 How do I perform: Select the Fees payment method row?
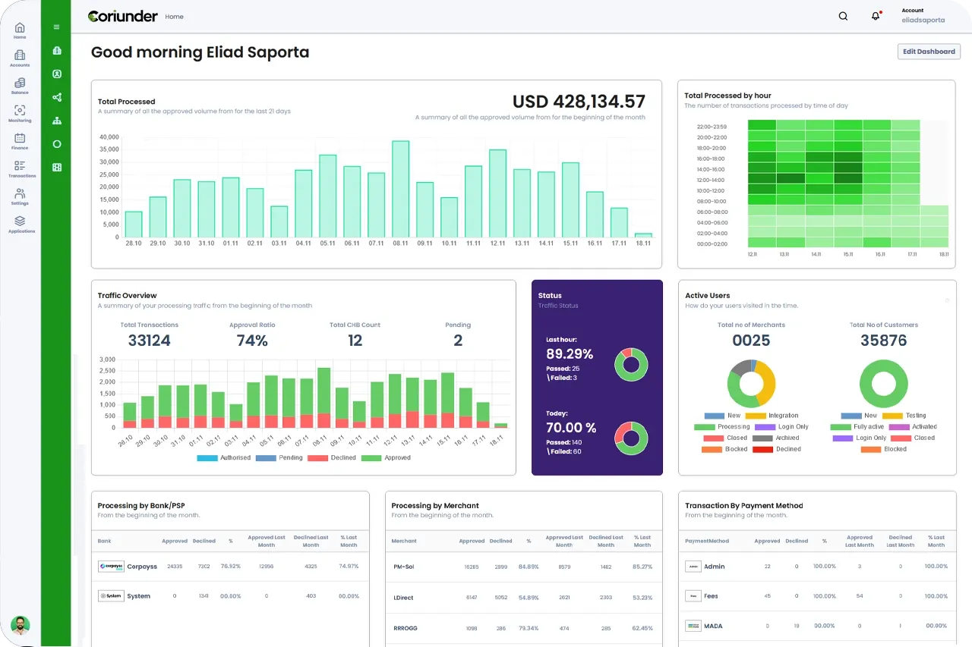click(x=817, y=596)
